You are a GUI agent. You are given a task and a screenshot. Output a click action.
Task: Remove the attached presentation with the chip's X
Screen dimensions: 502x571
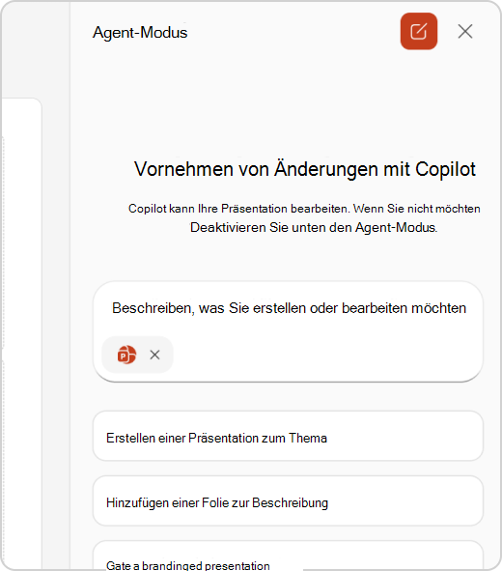click(x=155, y=355)
